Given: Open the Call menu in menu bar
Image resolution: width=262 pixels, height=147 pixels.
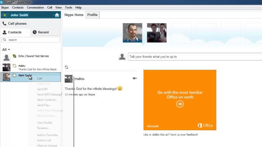Looking at the screenshot, I should pyautogui.click(x=50, y=8).
